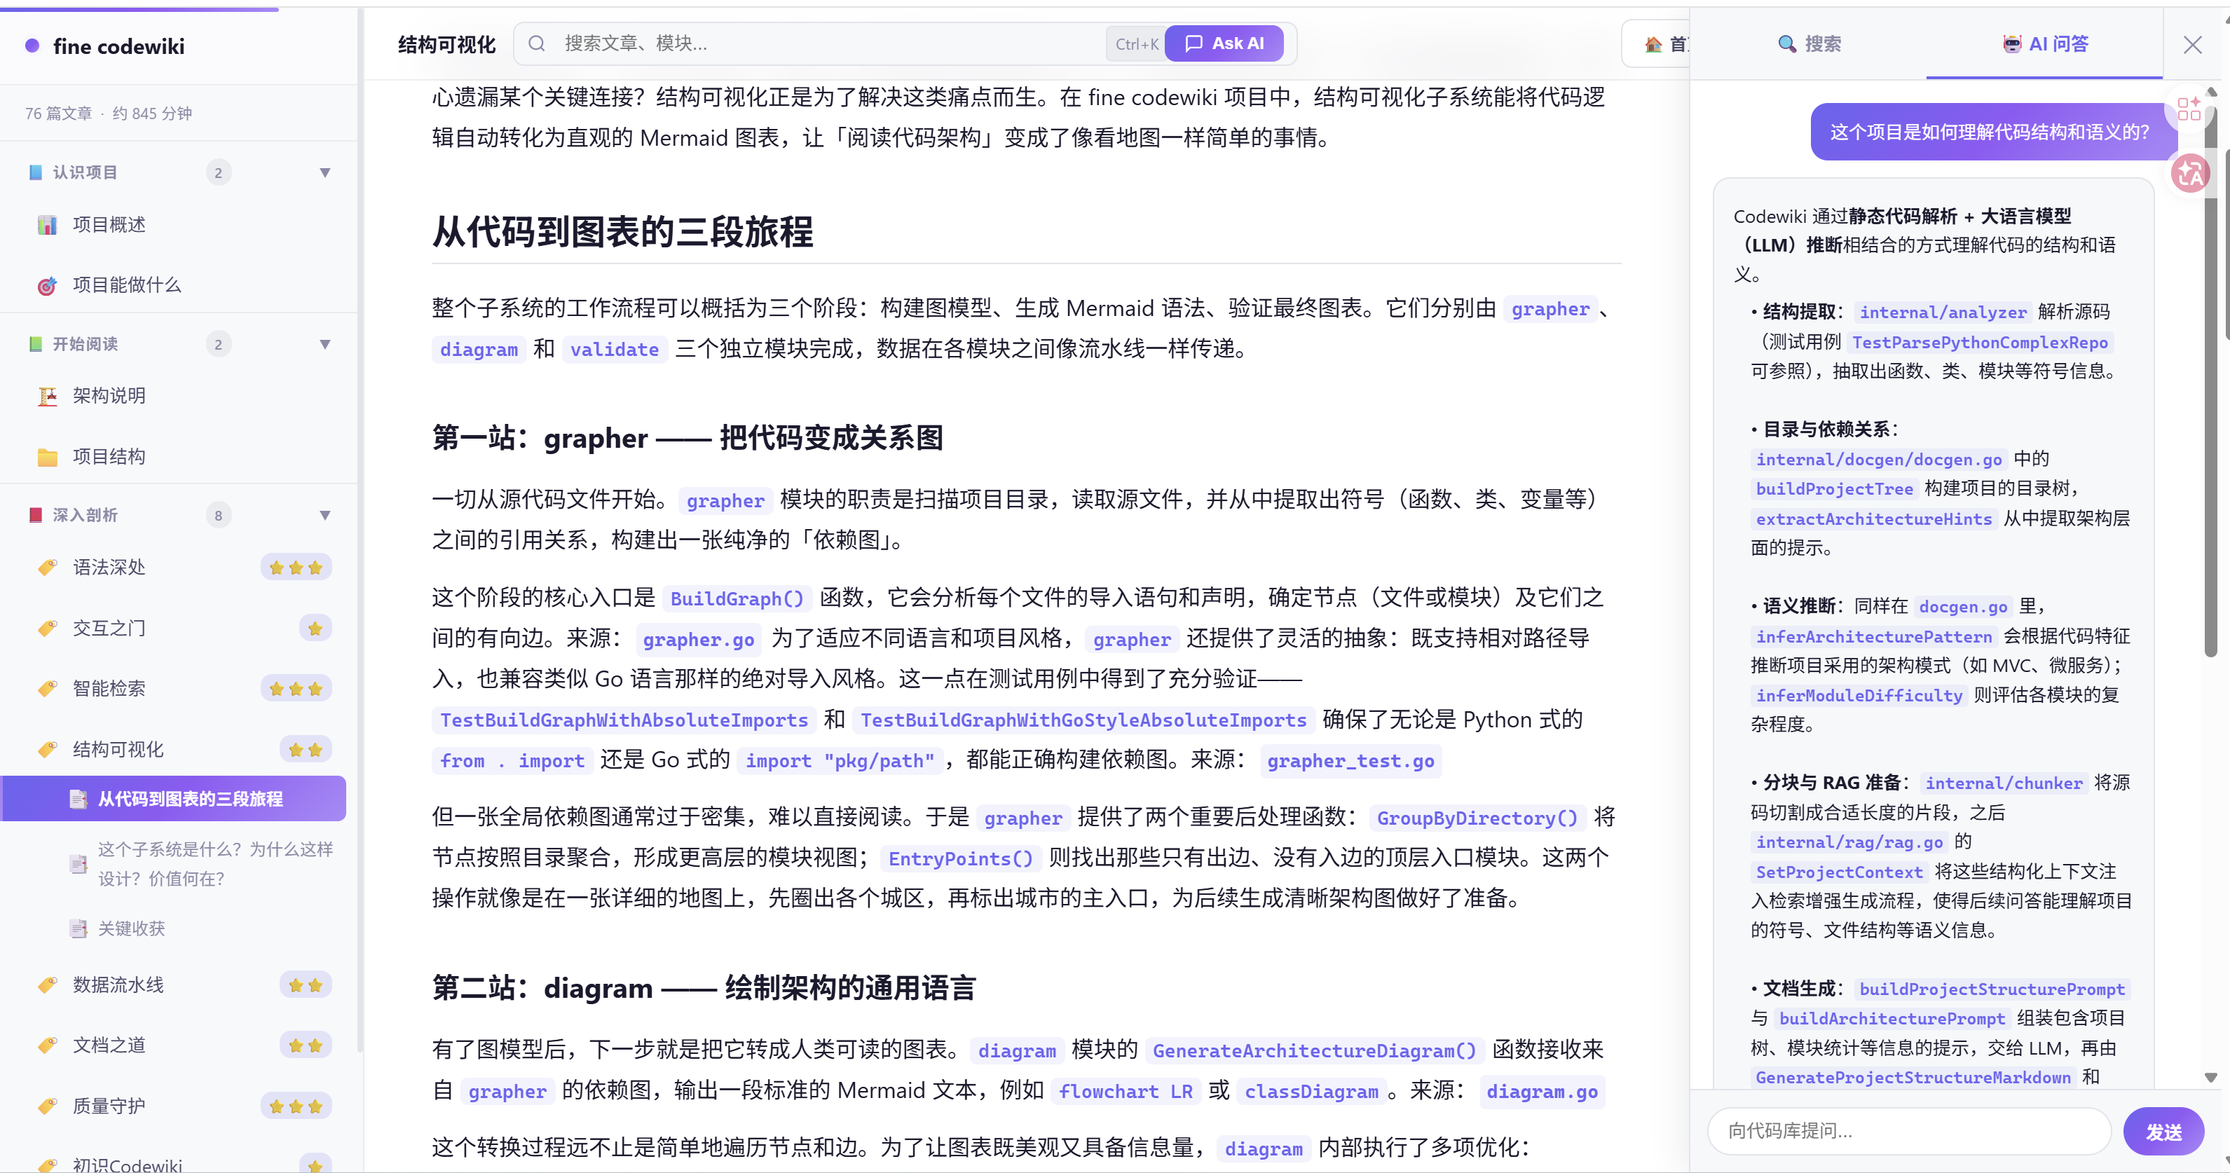Open the 数据流水线 article
Screen dimensions: 2230x1173
point(118,985)
